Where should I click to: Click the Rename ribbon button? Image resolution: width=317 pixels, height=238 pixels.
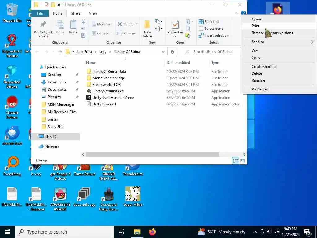[127, 33]
